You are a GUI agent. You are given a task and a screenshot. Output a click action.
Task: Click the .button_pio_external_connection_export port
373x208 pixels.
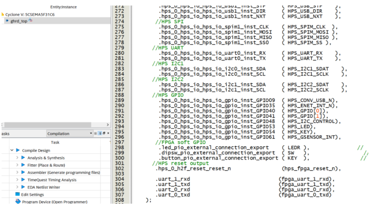pyautogui.click(x=218, y=158)
